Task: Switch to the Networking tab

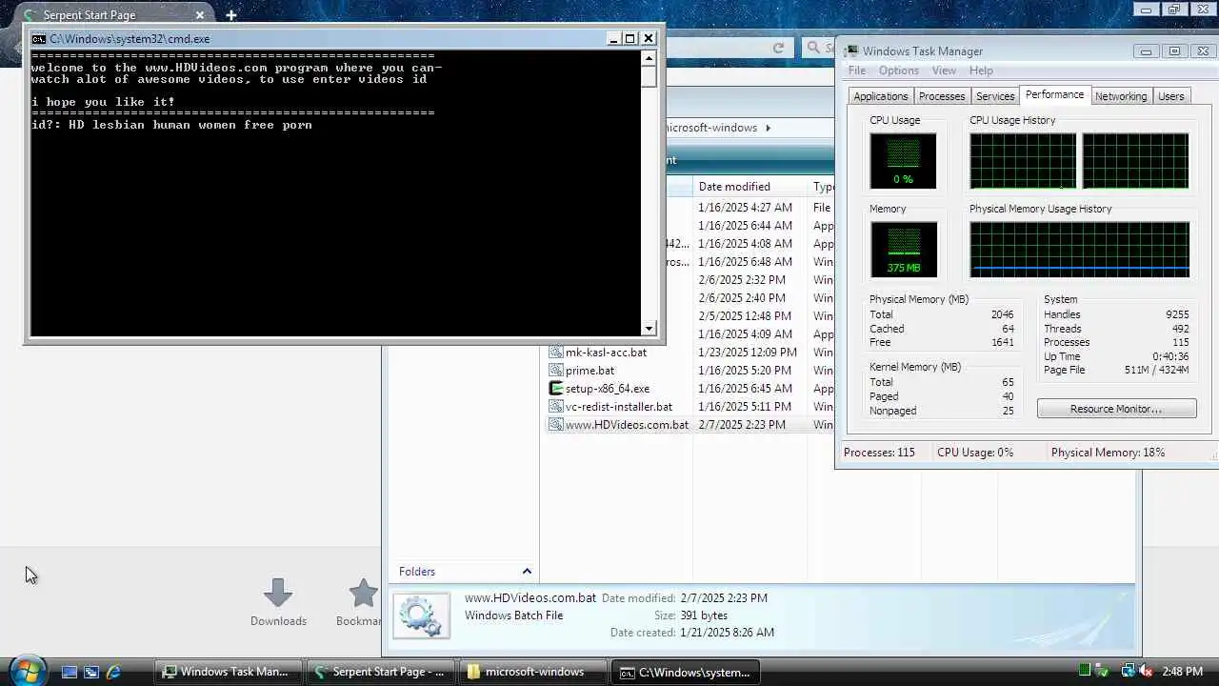Action: pos(1121,96)
